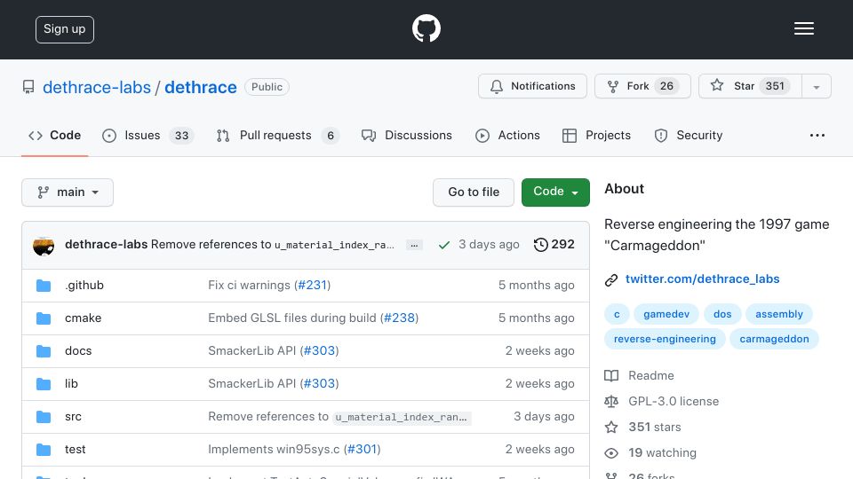Click the green commit status checkmark
853x479 pixels.
click(444, 245)
